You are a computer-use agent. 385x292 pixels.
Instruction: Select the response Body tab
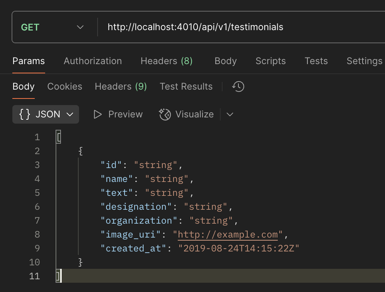point(24,87)
